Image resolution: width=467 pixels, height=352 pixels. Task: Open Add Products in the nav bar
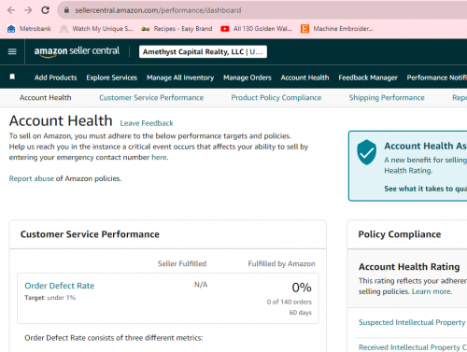(x=56, y=77)
